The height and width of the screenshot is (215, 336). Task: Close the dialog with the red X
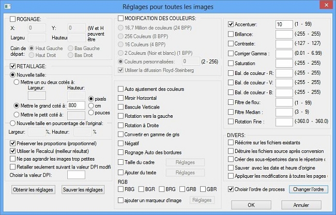(326, 5)
